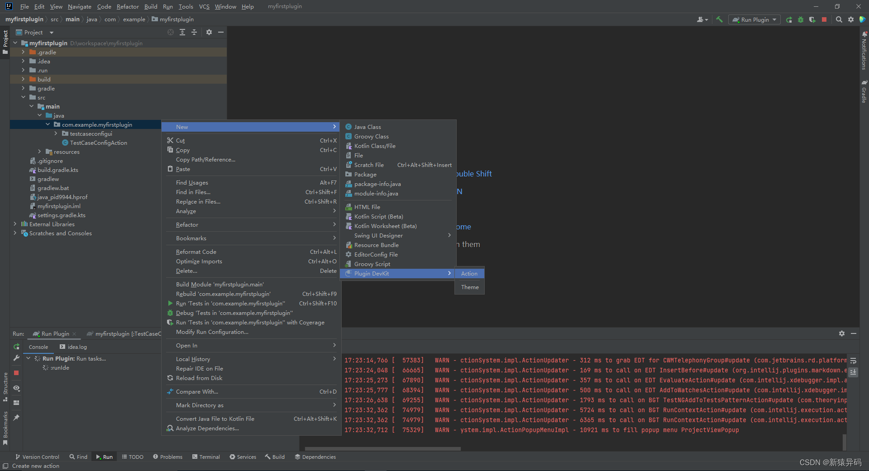Expand the build folder
This screenshot has width=869, height=471.
pyautogui.click(x=23, y=79)
